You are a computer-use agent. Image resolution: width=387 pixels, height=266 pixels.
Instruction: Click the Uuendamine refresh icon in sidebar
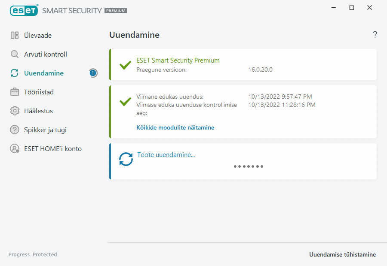coord(15,73)
